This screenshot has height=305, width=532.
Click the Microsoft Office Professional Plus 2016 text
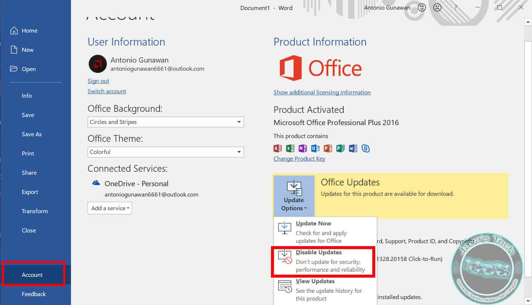(336, 123)
